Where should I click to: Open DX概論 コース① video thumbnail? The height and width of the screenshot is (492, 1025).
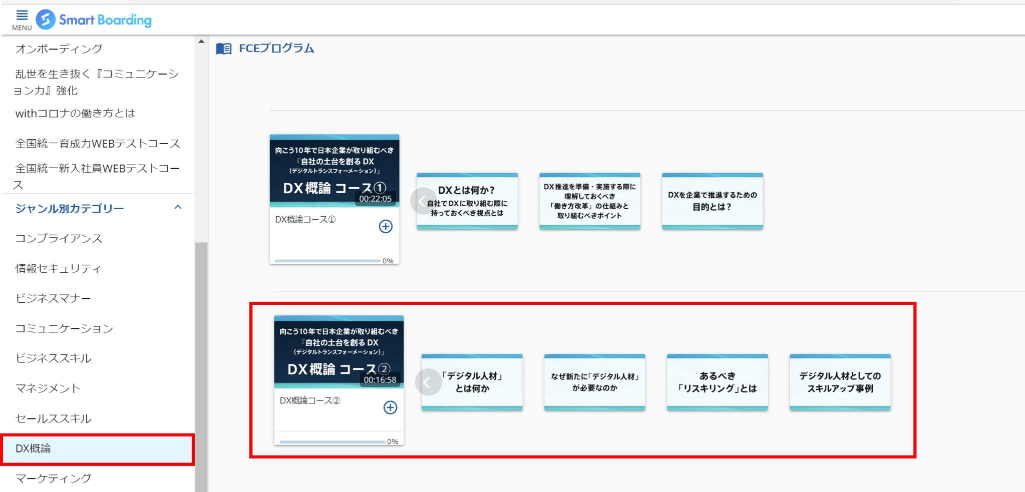tap(334, 171)
